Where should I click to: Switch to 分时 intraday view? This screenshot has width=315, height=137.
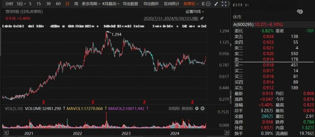tap(9, 3)
